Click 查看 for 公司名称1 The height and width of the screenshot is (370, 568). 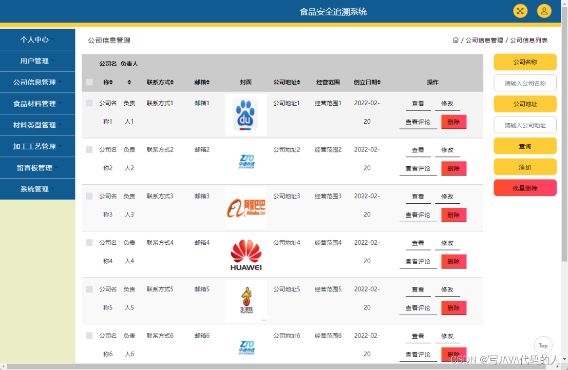click(418, 104)
